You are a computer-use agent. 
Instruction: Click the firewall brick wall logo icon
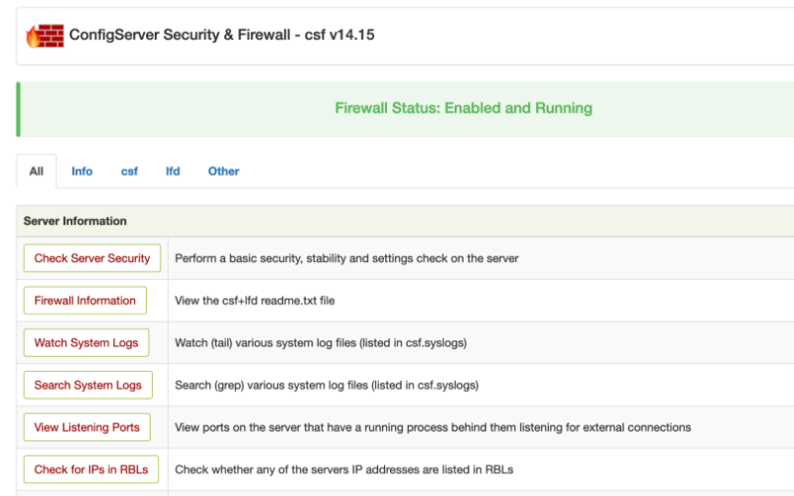click(x=45, y=36)
